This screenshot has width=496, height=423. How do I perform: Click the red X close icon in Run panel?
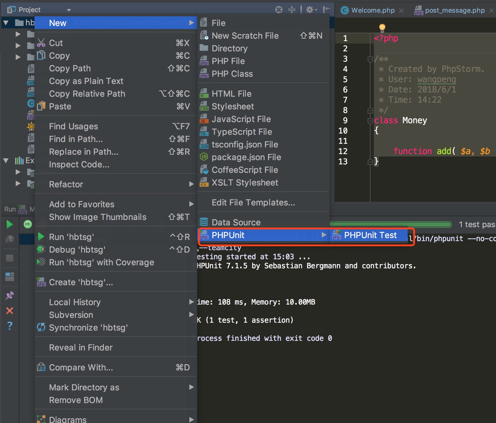coord(10,311)
